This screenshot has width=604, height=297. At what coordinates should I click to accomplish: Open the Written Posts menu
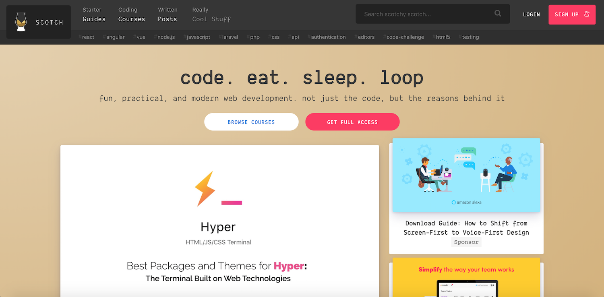pos(168,14)
